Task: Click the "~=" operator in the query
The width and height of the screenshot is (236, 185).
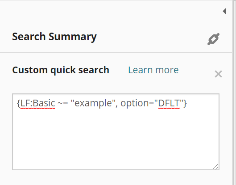Action: (63, 103)
